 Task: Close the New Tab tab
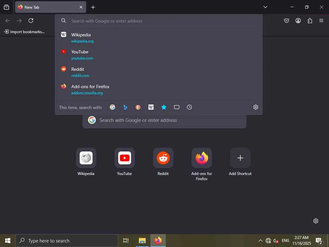(81, 7)
